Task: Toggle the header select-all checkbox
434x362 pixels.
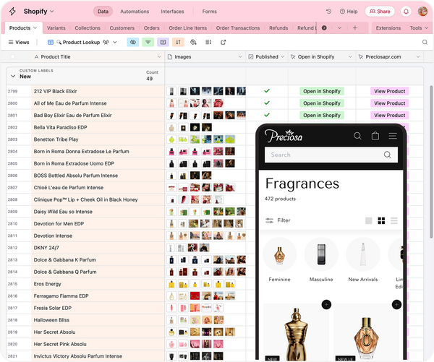Action: coord(13,56)
